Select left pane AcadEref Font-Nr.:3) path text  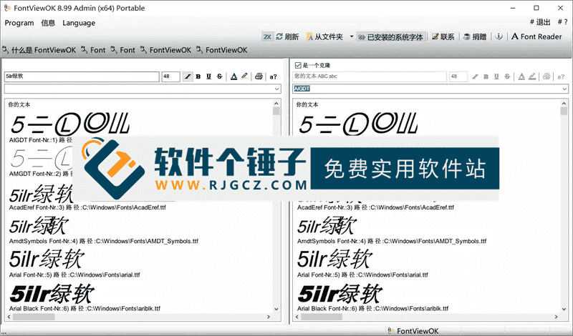point(87,207)
